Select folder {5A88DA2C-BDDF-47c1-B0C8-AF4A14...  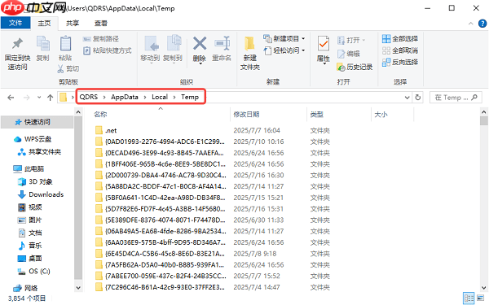(x=161, y=186)
